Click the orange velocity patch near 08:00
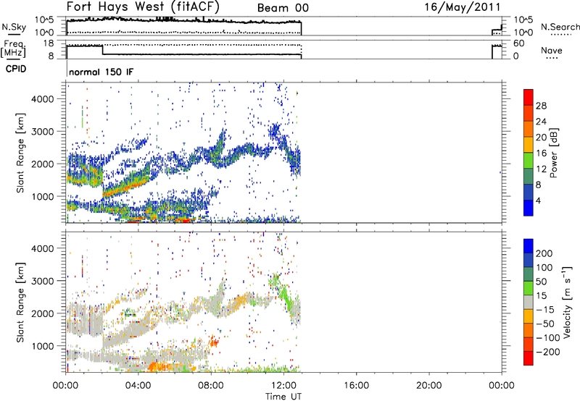The width and height of the screenshot is (580, 401). 213,341
